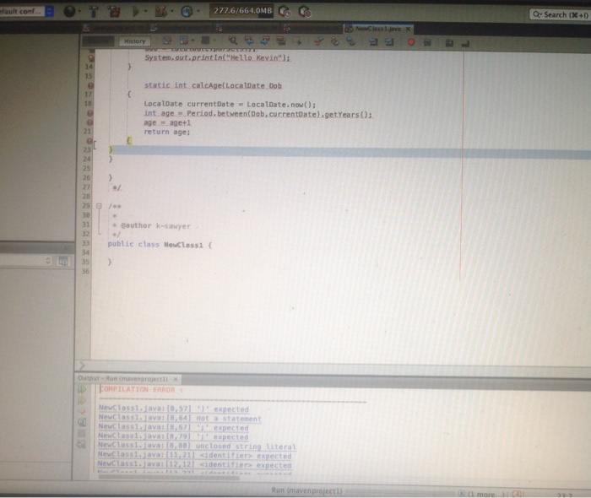The width and height of the screenshot is (591, 498).
Task: Click error marker beside age+1 line
Action: (x=89, y=122)
